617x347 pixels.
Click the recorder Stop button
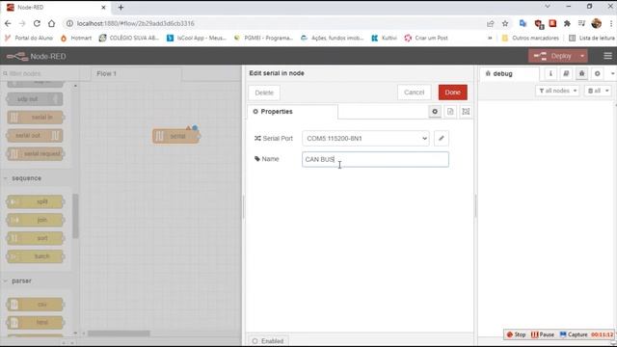516,334
